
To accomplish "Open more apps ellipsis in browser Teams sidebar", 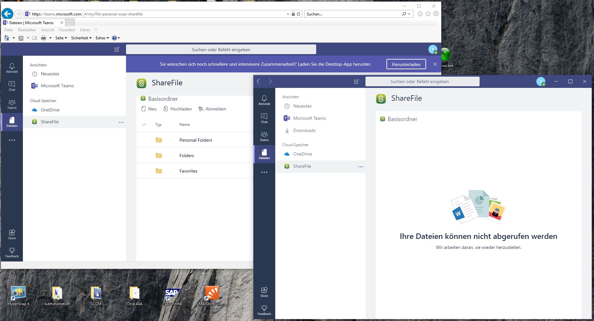I will pyautogui.click(x=12, y=140).
